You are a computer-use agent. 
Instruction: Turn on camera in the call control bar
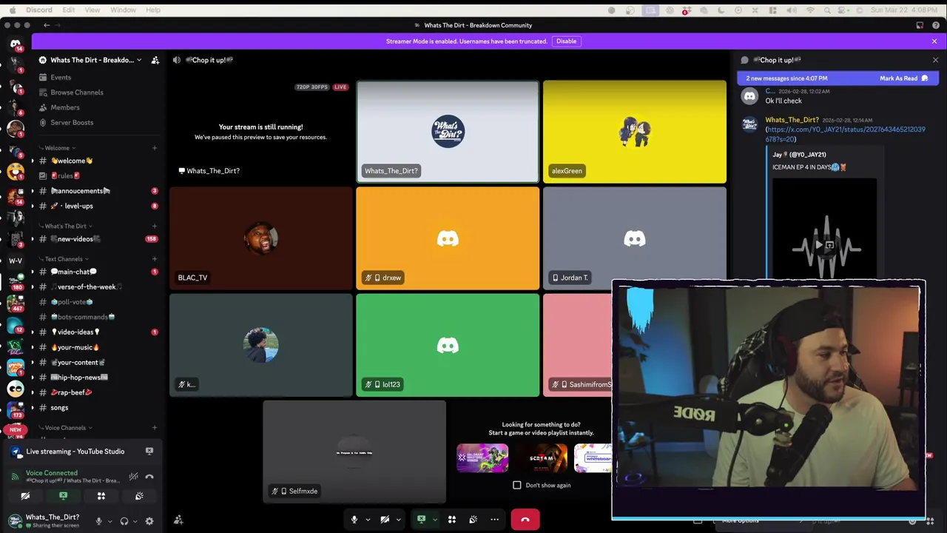pyautogui.click(x=385, y=519)
